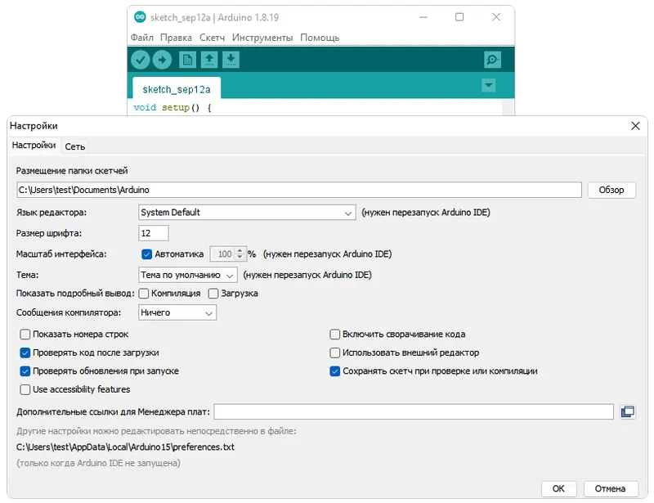The height and width of the screenshot is (503, 654).
Task: Confirm settings with the OK button
Action: (x=558, y=487)
